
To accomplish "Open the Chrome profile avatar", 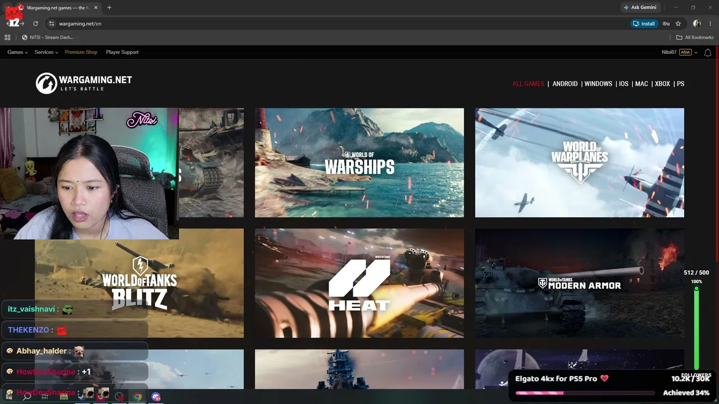I will (x=697, y=24).
